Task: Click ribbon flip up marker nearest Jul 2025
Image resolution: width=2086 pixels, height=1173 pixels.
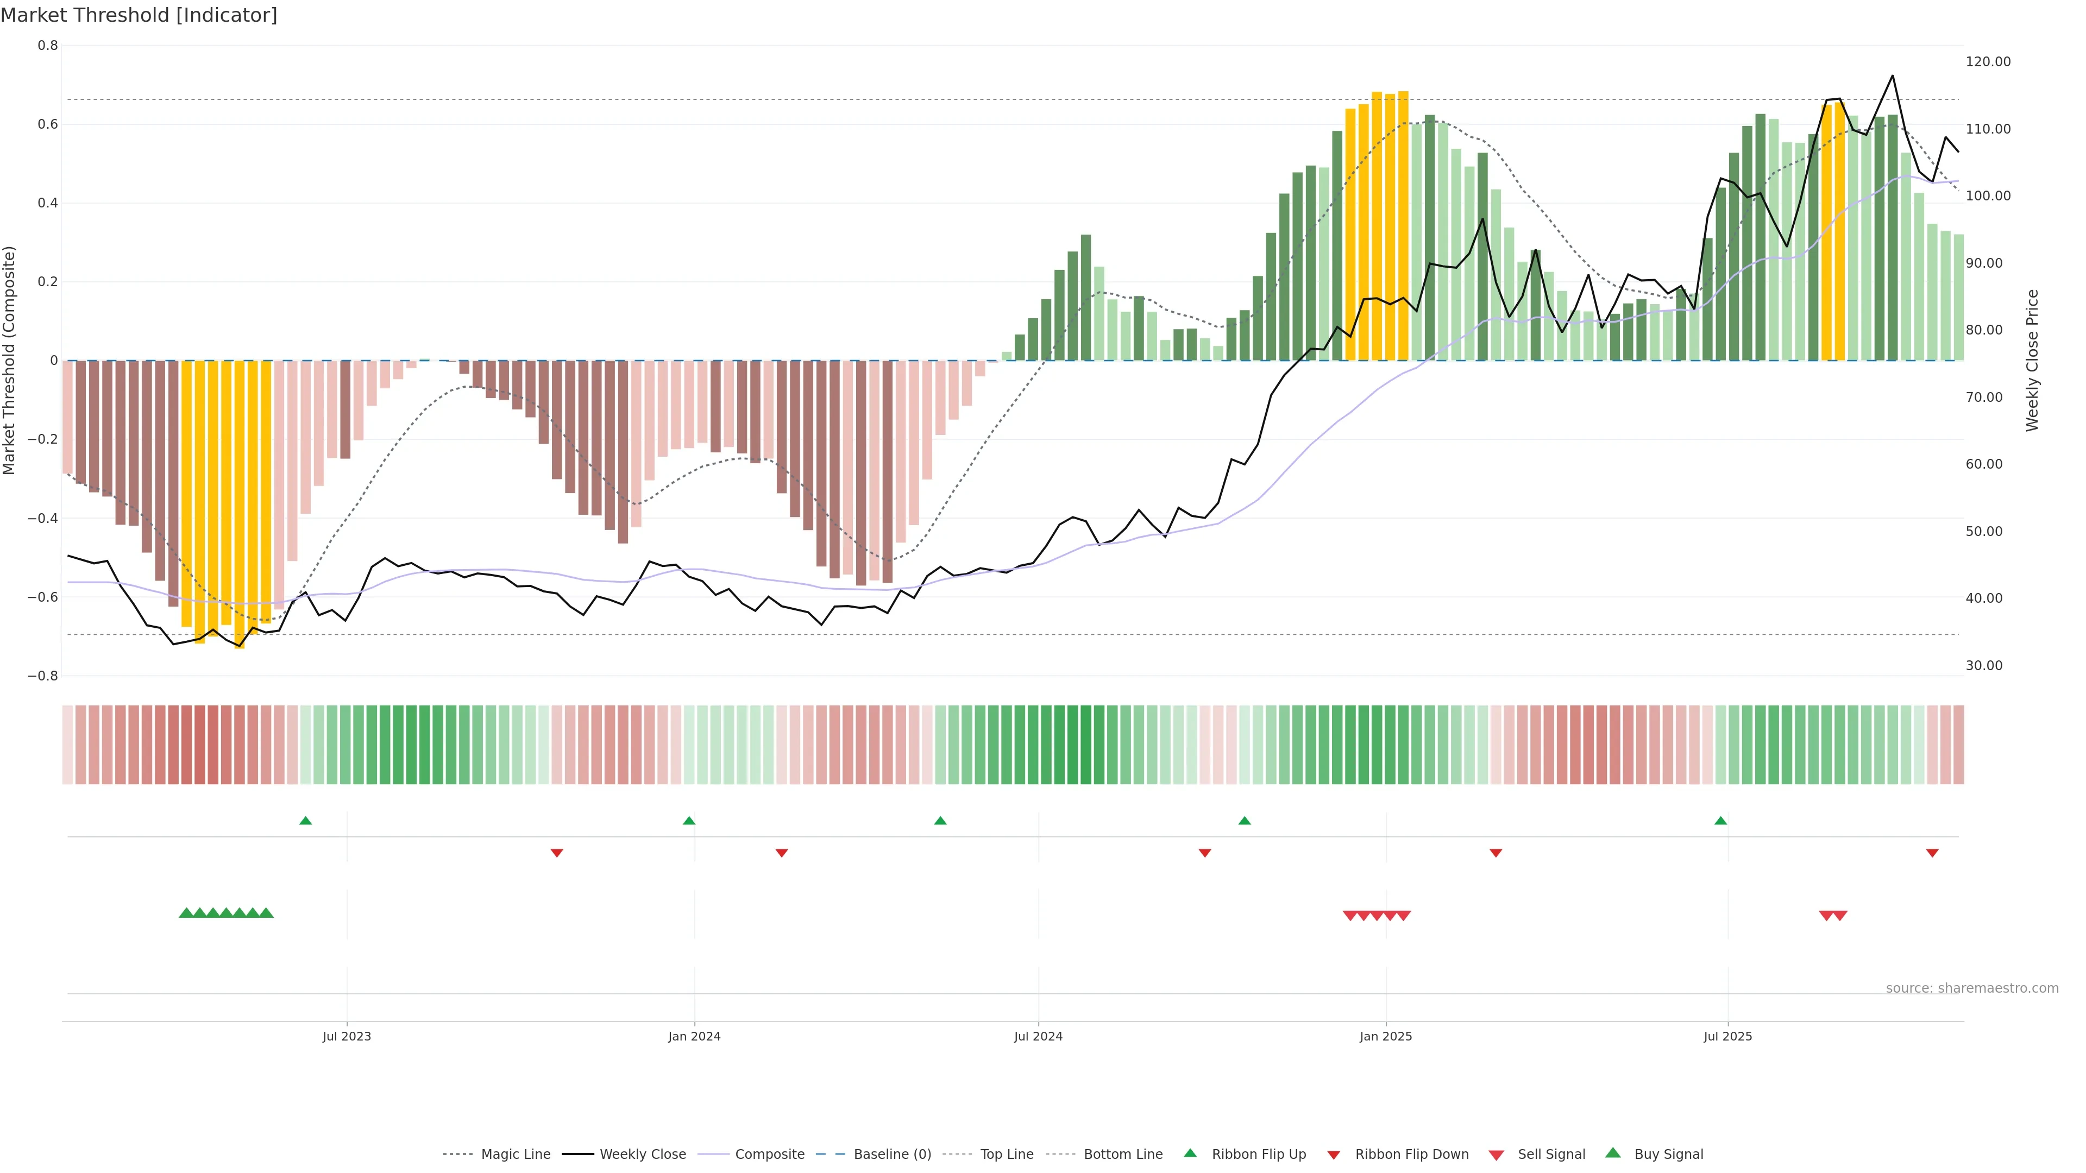Action: coord(1721,821)
